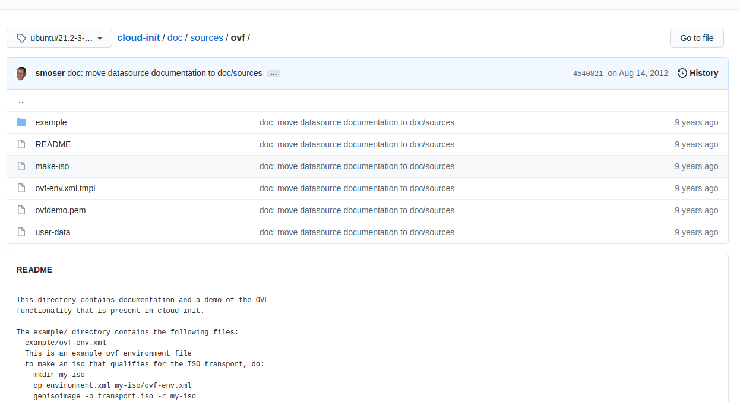Image resolution: width=740 pixels, height=402 pixels.
Task: Click the make-iso file icon
Action: point(21,166)
